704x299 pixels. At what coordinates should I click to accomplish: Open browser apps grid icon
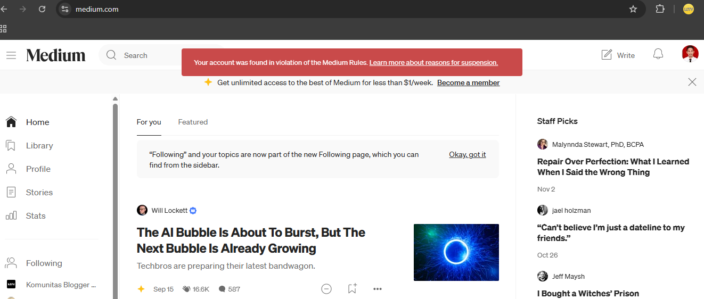point(3,29)
